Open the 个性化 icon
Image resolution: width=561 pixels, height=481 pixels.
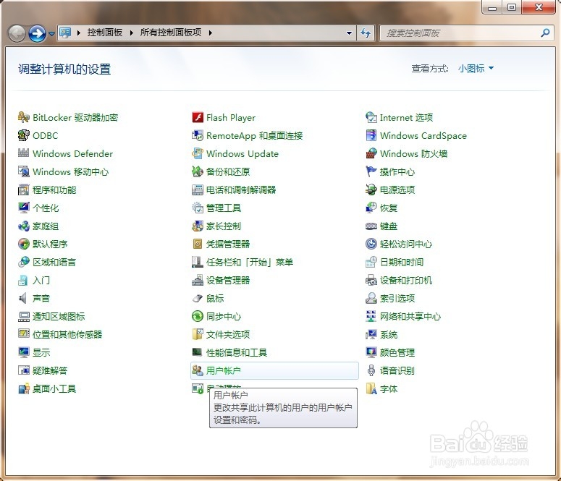tap(24, 208)
